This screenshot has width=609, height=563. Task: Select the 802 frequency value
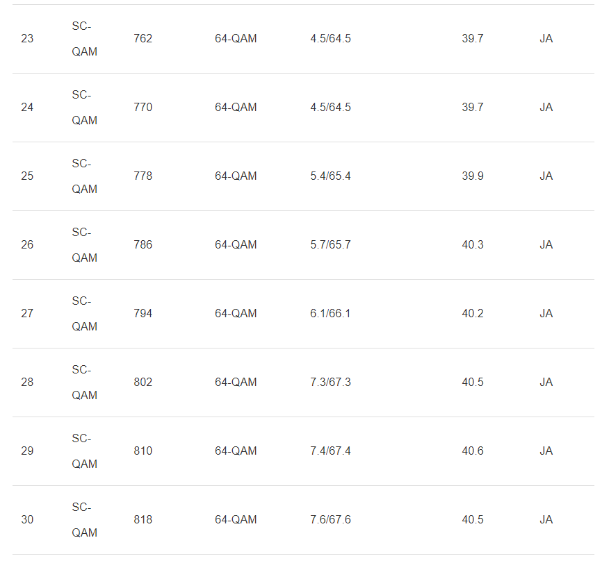[x=143, y=383]
